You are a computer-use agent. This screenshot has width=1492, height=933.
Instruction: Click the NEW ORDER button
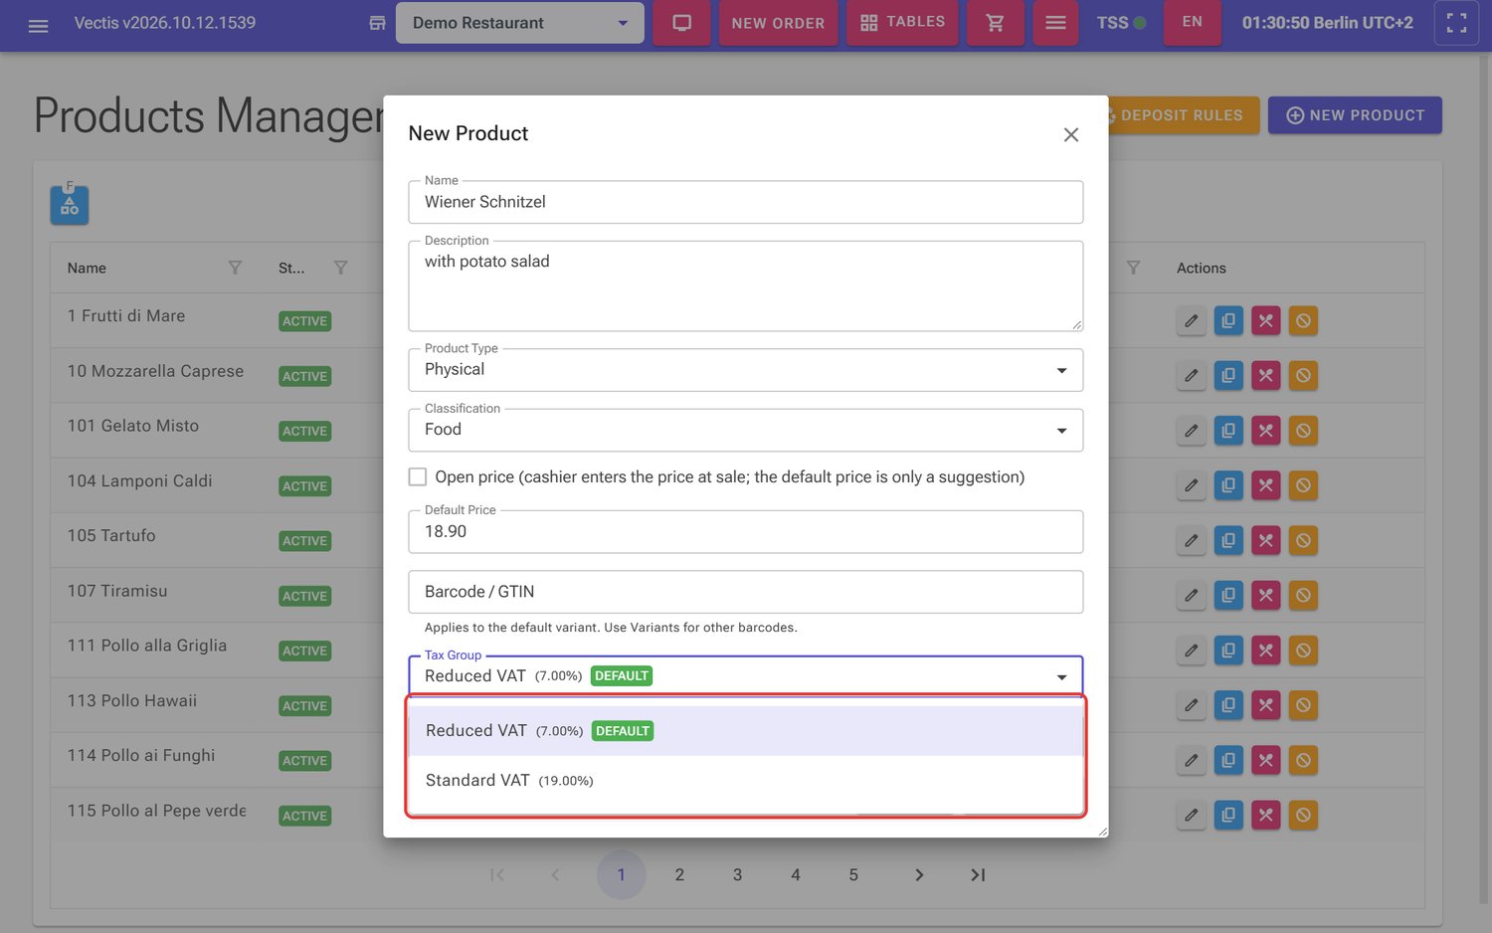[778, 23]
